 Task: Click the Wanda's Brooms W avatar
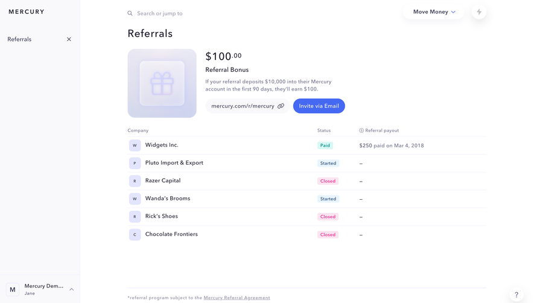click(135, 199)
